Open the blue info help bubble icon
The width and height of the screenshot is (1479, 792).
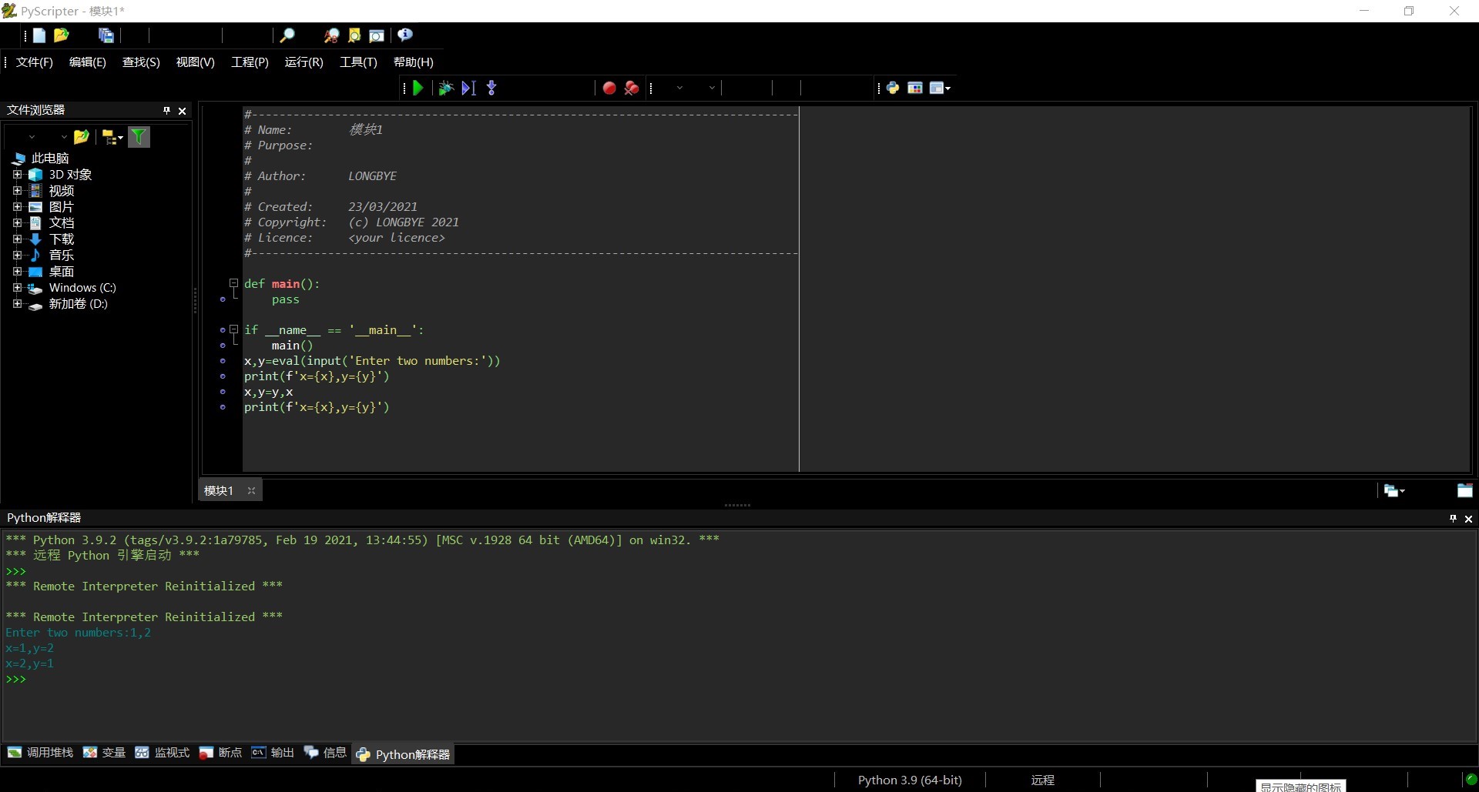[x=405, y=35]
